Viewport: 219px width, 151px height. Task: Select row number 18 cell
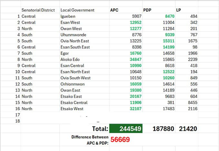[x=11, y=121]
